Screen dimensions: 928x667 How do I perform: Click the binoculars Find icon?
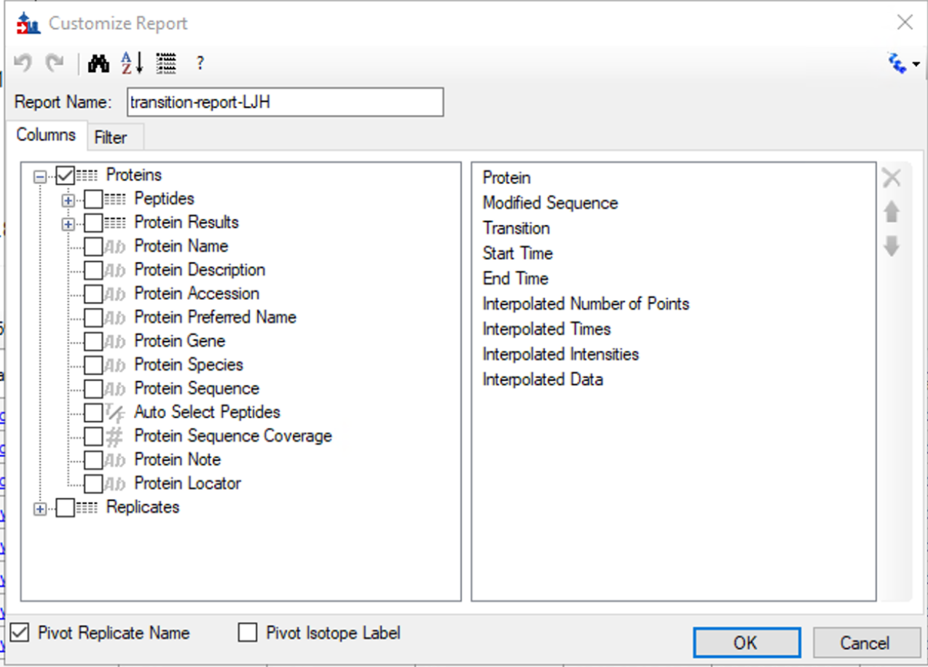98,64
